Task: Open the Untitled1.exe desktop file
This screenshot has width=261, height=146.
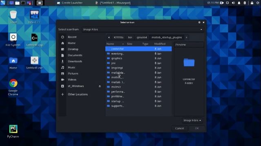Action: pyautogui.click(x=34, y=60)
